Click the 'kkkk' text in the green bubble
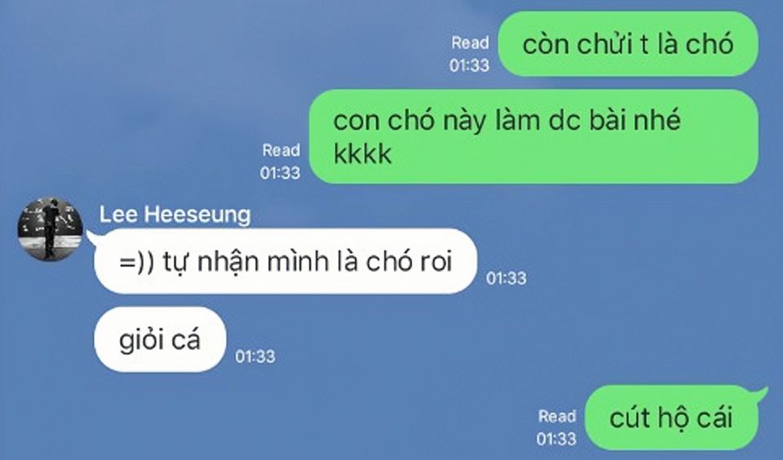 point(362,154)
